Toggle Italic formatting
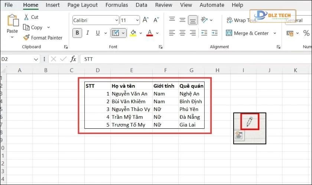Image resolution: width=312 pixels, height=185 pixels. [87, 33]
